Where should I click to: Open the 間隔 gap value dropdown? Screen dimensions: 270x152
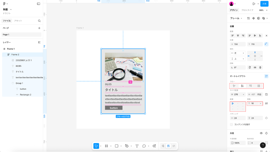coord(261,103)
